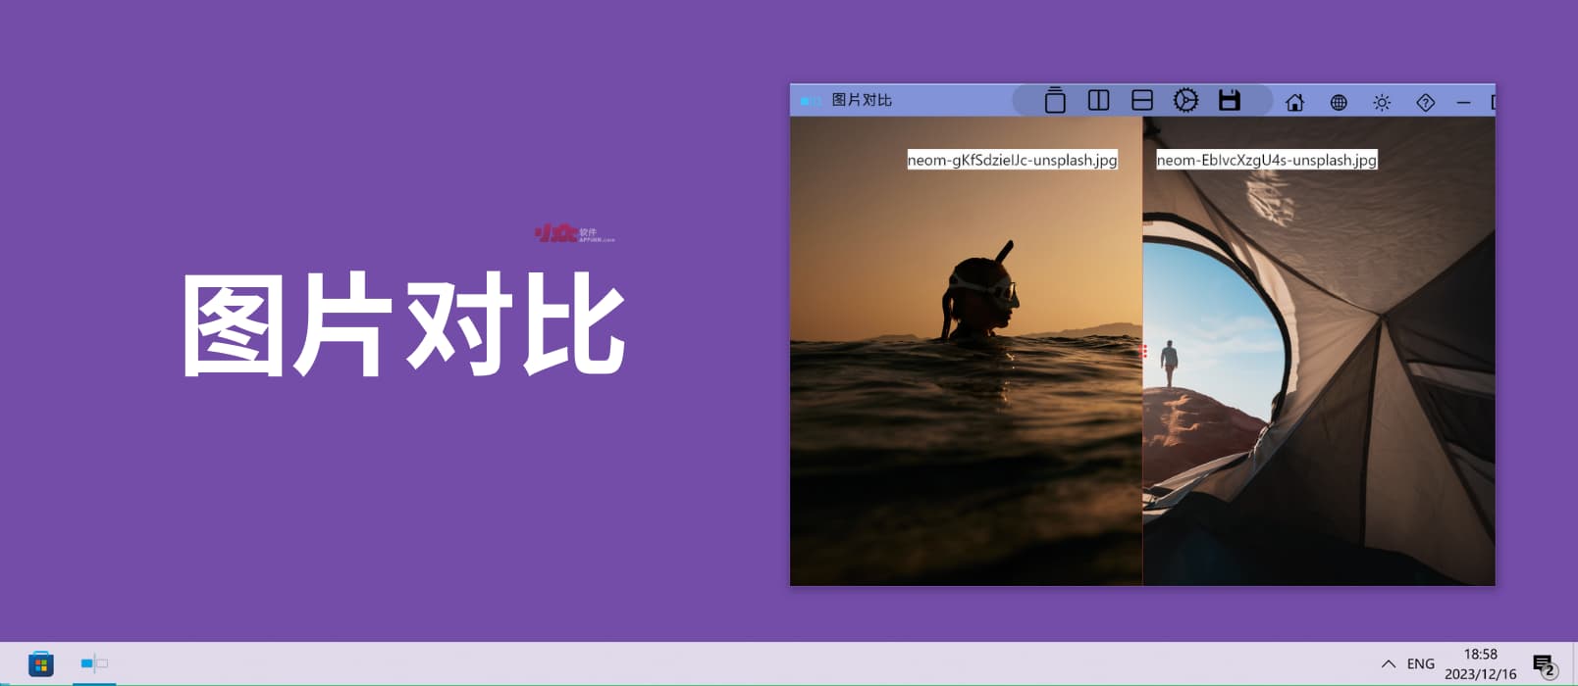Click the ENG language indicator
This screenshot has height=686, width=1578.
(x=1420, y=664)
